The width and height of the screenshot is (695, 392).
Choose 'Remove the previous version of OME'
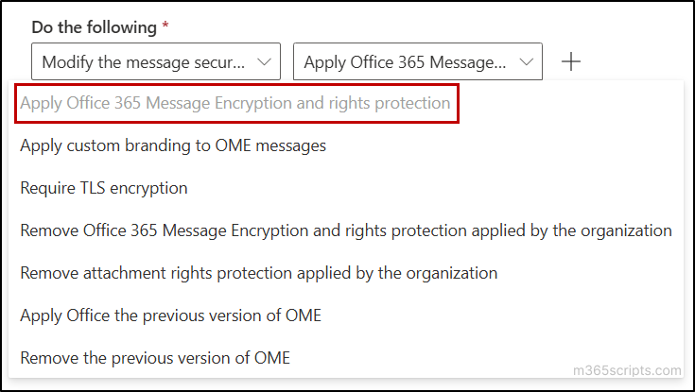pyautogui.click(x=155, y=358)
